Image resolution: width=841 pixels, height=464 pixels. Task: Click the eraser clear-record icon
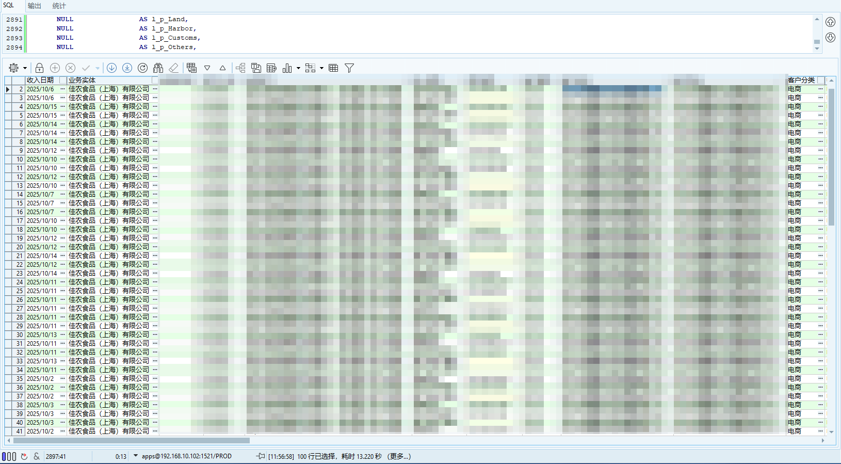click(x=174, y=68)
